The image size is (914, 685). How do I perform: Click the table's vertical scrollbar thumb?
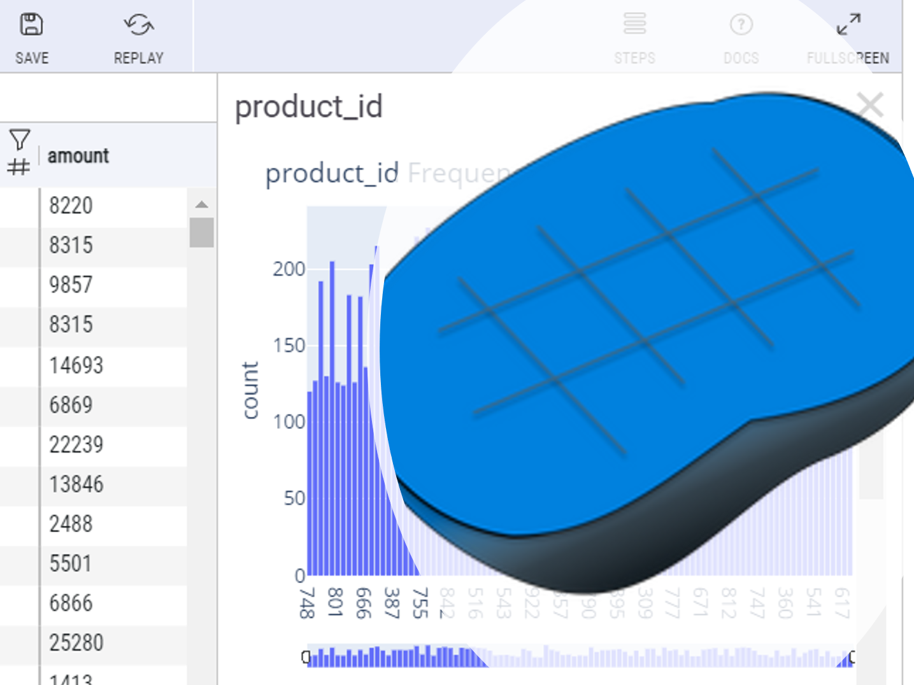[x=201, y=232]
